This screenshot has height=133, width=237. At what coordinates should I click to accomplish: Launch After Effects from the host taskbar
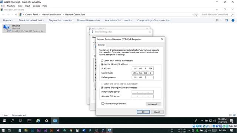point(45,130)
